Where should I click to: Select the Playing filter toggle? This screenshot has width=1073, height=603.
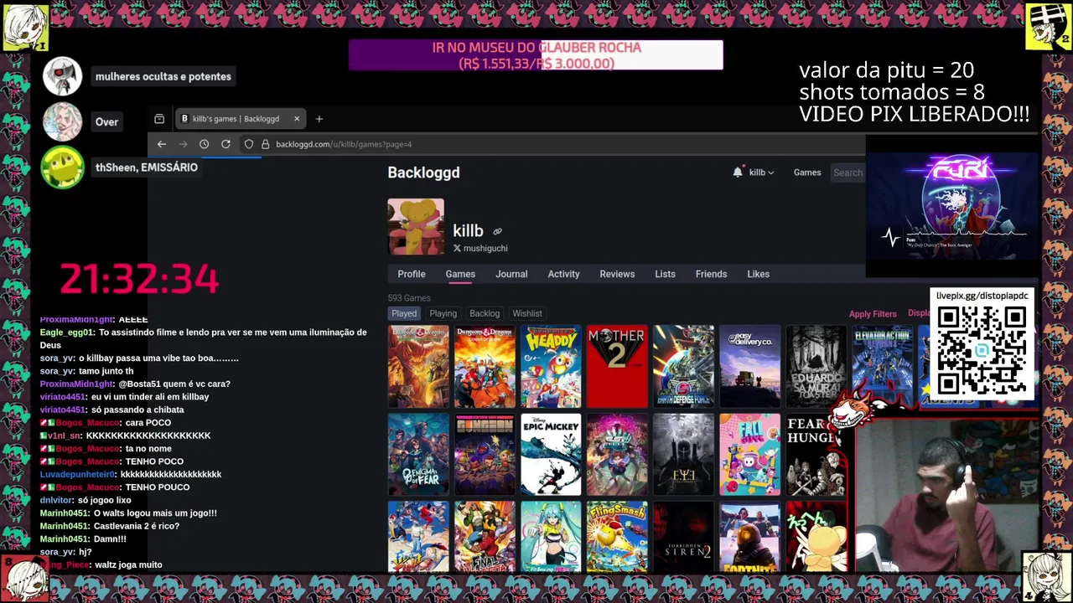pyautogui.click(x=443, y=313)
